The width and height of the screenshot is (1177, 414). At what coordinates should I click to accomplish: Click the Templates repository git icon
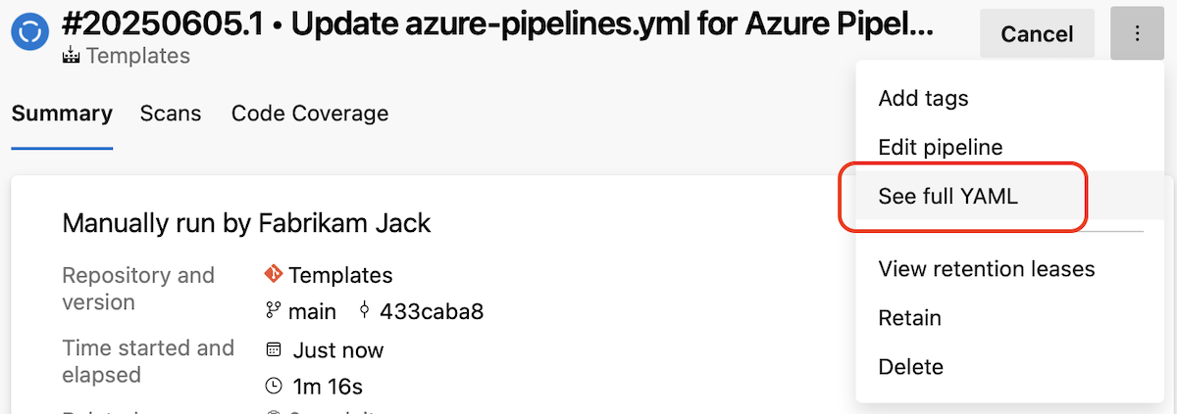(274, 274)
